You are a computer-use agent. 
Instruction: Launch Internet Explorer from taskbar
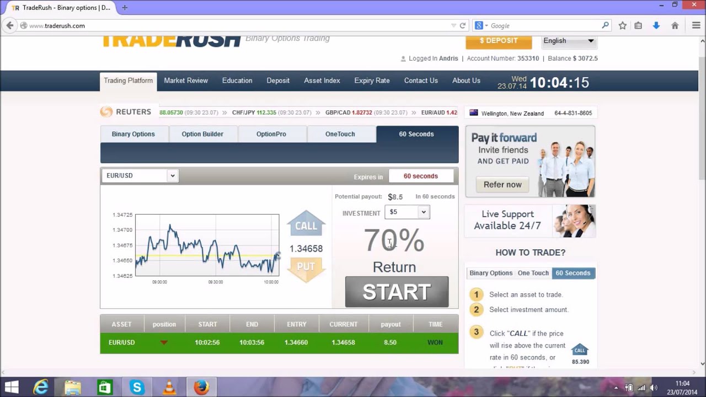[x=40, y=388]
